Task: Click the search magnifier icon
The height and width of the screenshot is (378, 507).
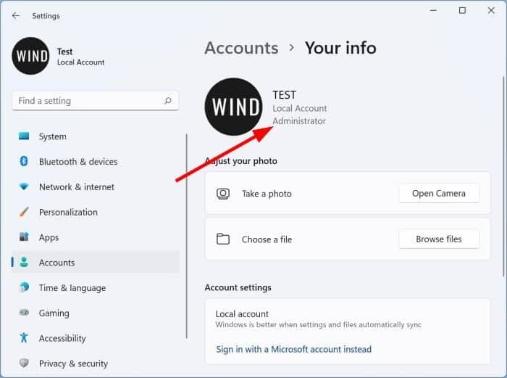Action: [x=167, y=101]
